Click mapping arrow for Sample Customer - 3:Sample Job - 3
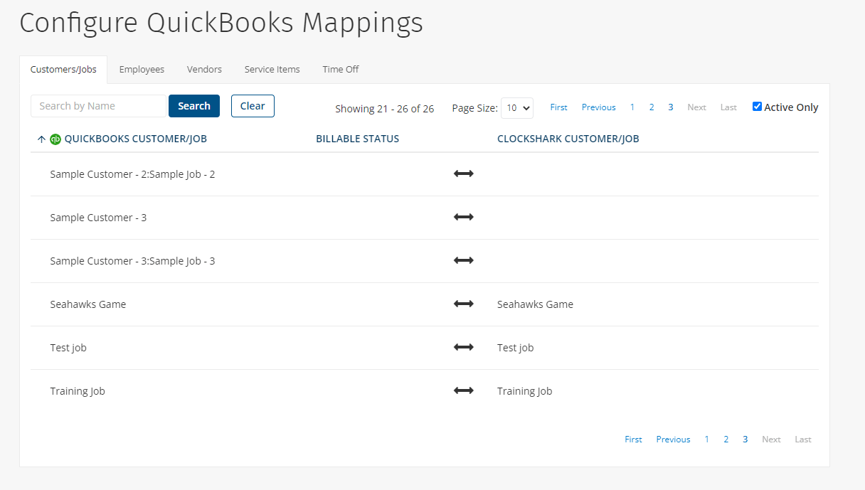 click(x=464, y=260)
